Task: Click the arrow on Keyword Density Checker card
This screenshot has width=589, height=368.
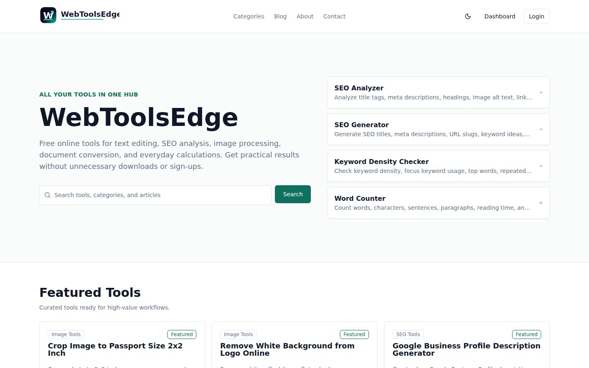Action: (x=541, y=166)
